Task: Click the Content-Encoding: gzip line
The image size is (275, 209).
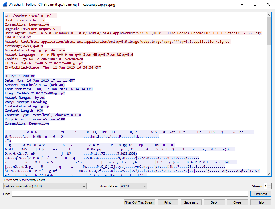Action: (x=27, y=106)
